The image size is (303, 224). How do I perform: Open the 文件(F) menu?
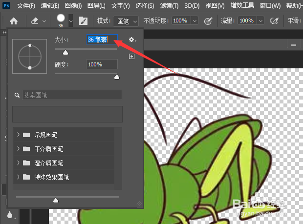click(x=26, y=6)
